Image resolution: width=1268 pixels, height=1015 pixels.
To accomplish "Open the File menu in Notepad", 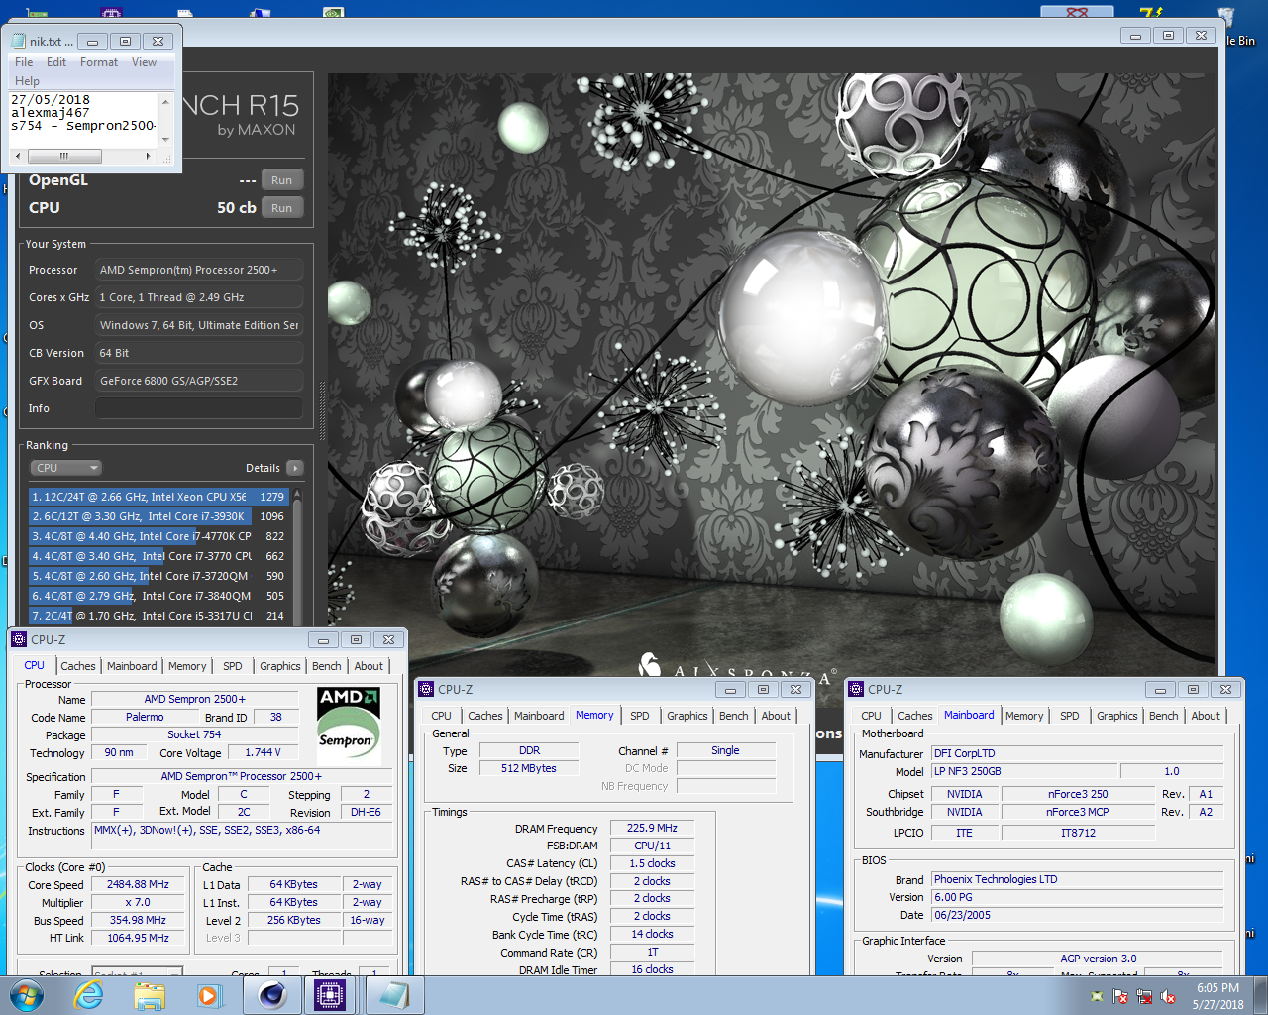I will point(24,62).
